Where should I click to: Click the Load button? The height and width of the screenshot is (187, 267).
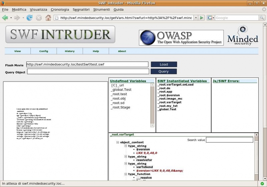point(164,64)
